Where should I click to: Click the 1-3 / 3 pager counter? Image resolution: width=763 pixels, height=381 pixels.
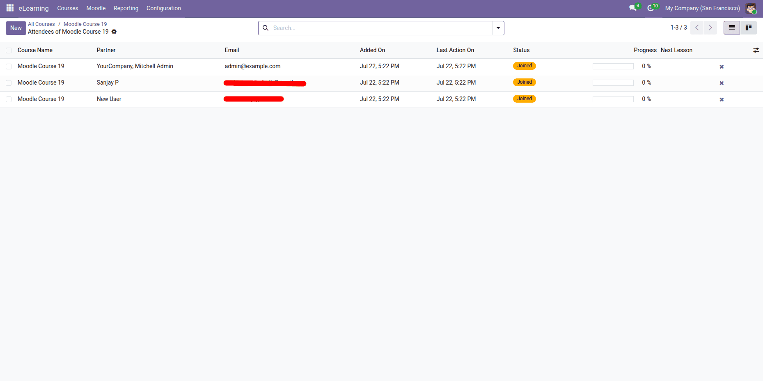pyautogui.click(x=679, y=28)
